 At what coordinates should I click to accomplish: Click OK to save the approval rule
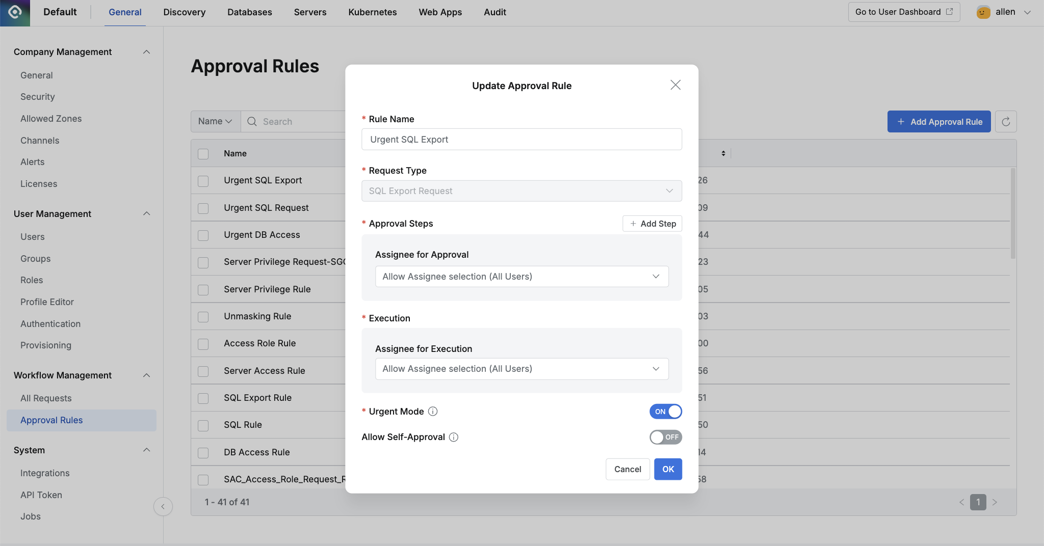(x=668, y=469)
